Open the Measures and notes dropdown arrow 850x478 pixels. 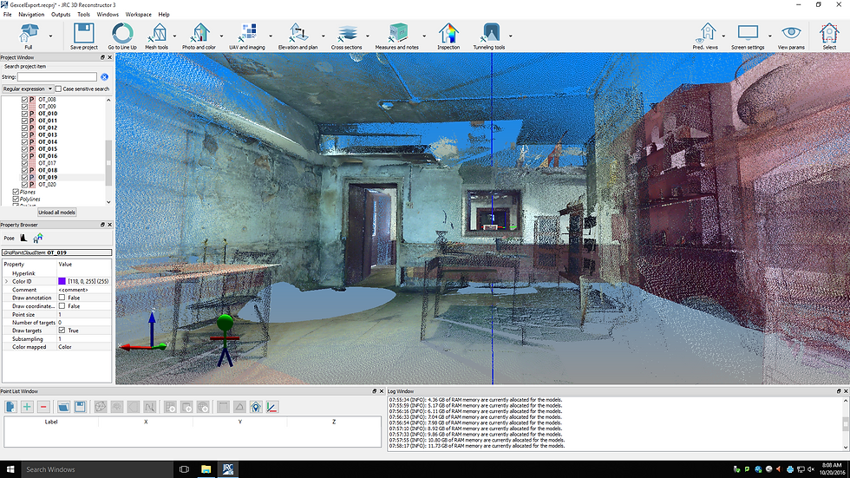[x=424, y=36]
